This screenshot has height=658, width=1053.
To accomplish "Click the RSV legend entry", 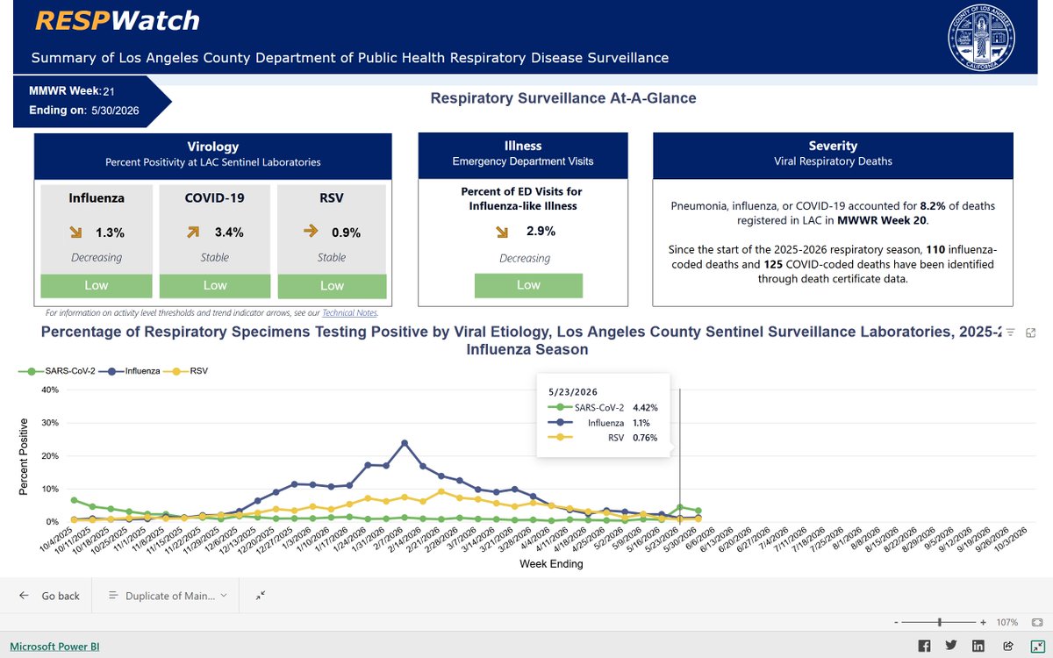I will point(188,371).
